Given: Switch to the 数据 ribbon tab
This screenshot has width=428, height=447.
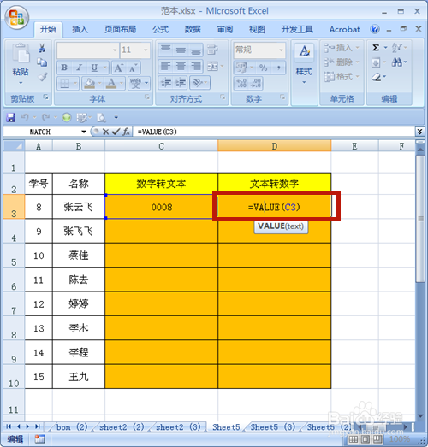Looking at the screenshot, I should (193, 29).
